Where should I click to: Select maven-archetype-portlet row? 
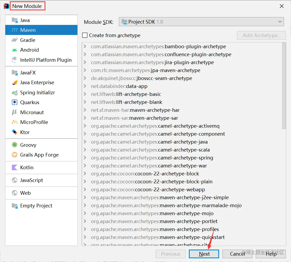click(x=182, y=221)
